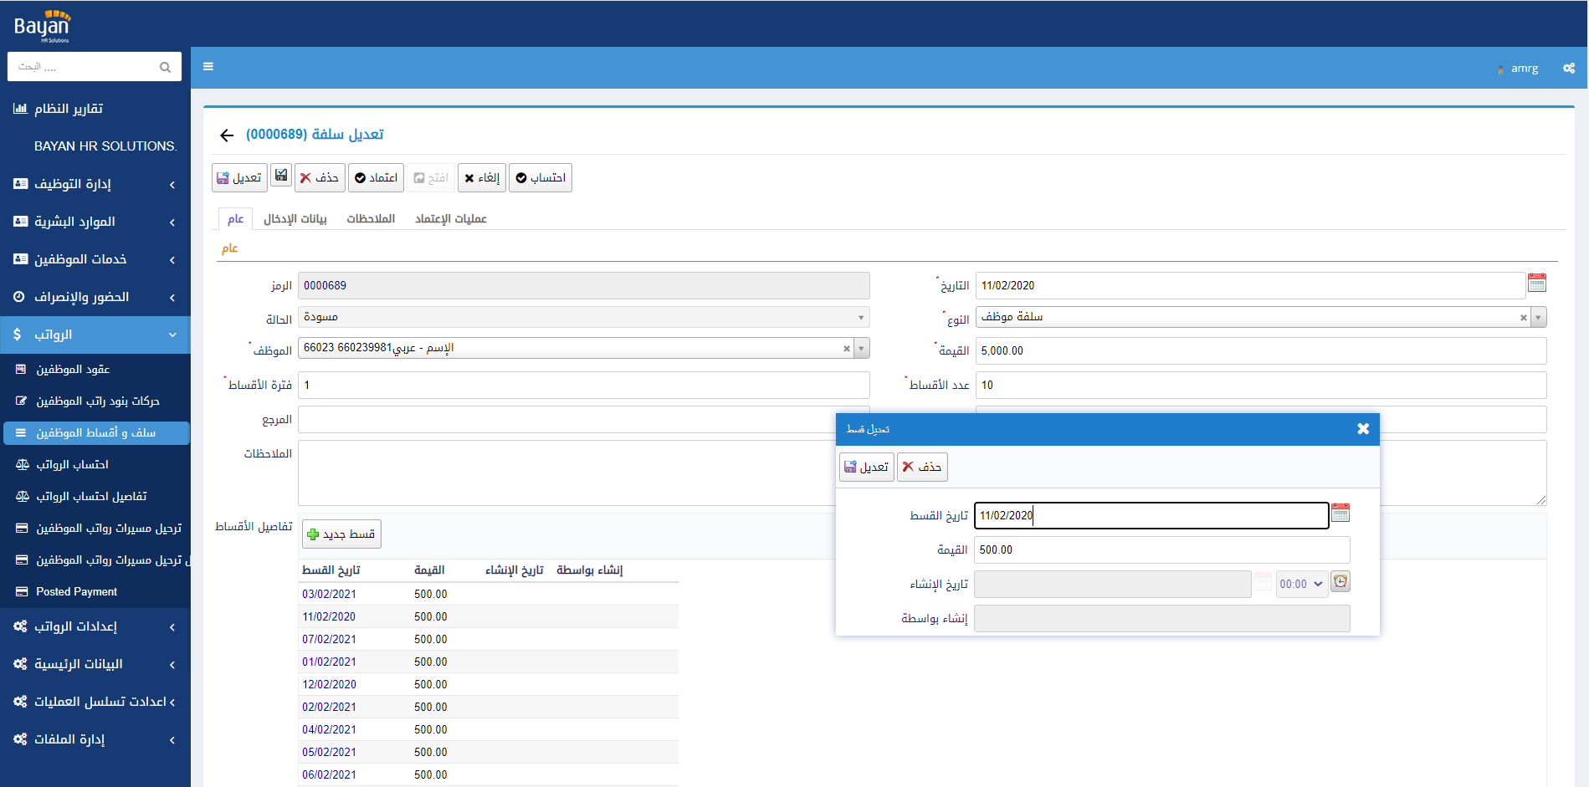This screenshot has width=1589, height=787.
Task: Click the main toolbar حذف button
Action: coord(320,177)
